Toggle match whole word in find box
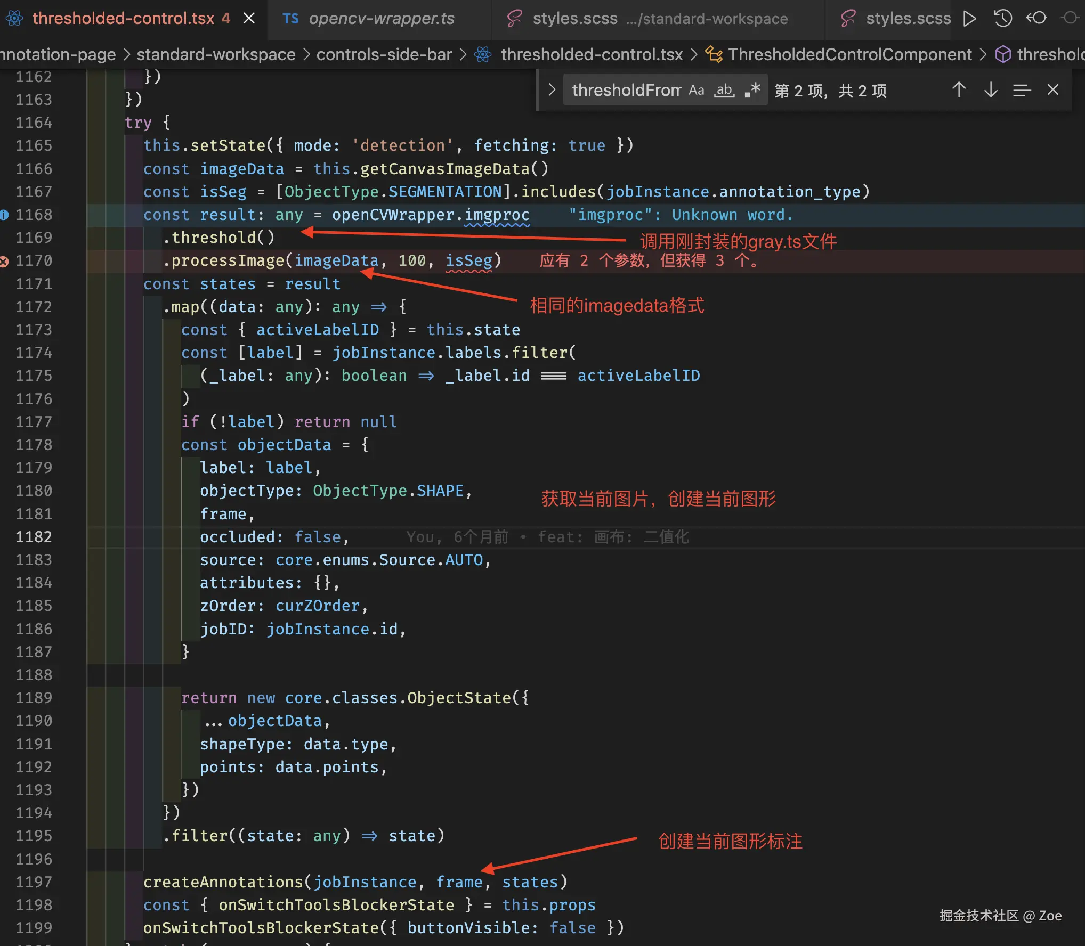1085x946 pixels. coord(724,90)
